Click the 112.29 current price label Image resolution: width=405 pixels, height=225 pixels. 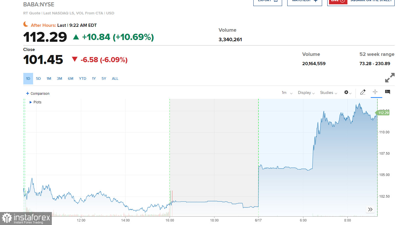[x=383, y=113]
